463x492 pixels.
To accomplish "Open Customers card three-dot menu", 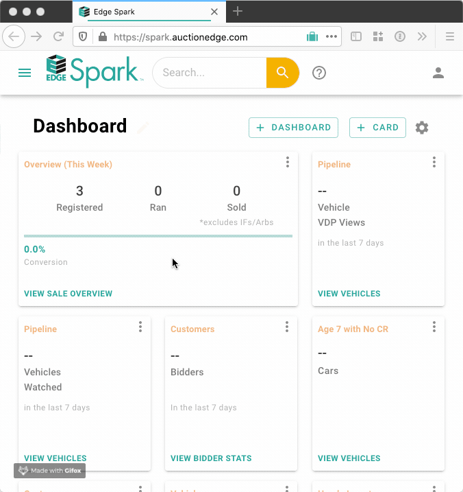I will pyautogui.click(x=286, y=327).
